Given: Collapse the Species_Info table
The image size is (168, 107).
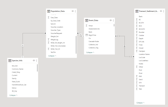Looking at the screenshot, I should tap(13, 95).
